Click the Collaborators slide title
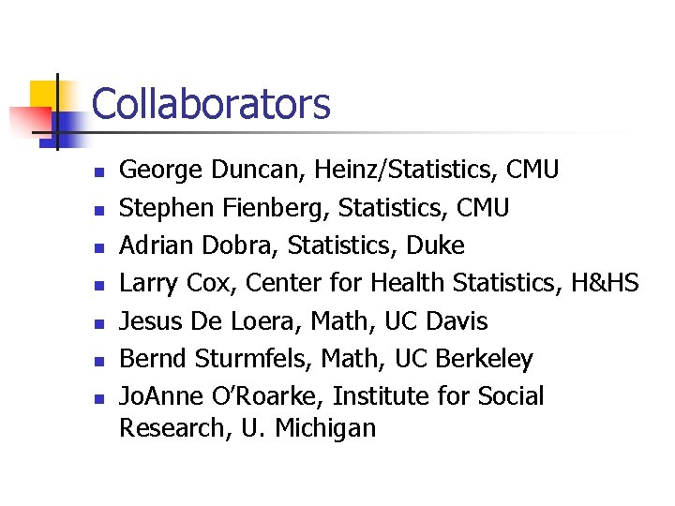675x506 pixels. point(211,104)
